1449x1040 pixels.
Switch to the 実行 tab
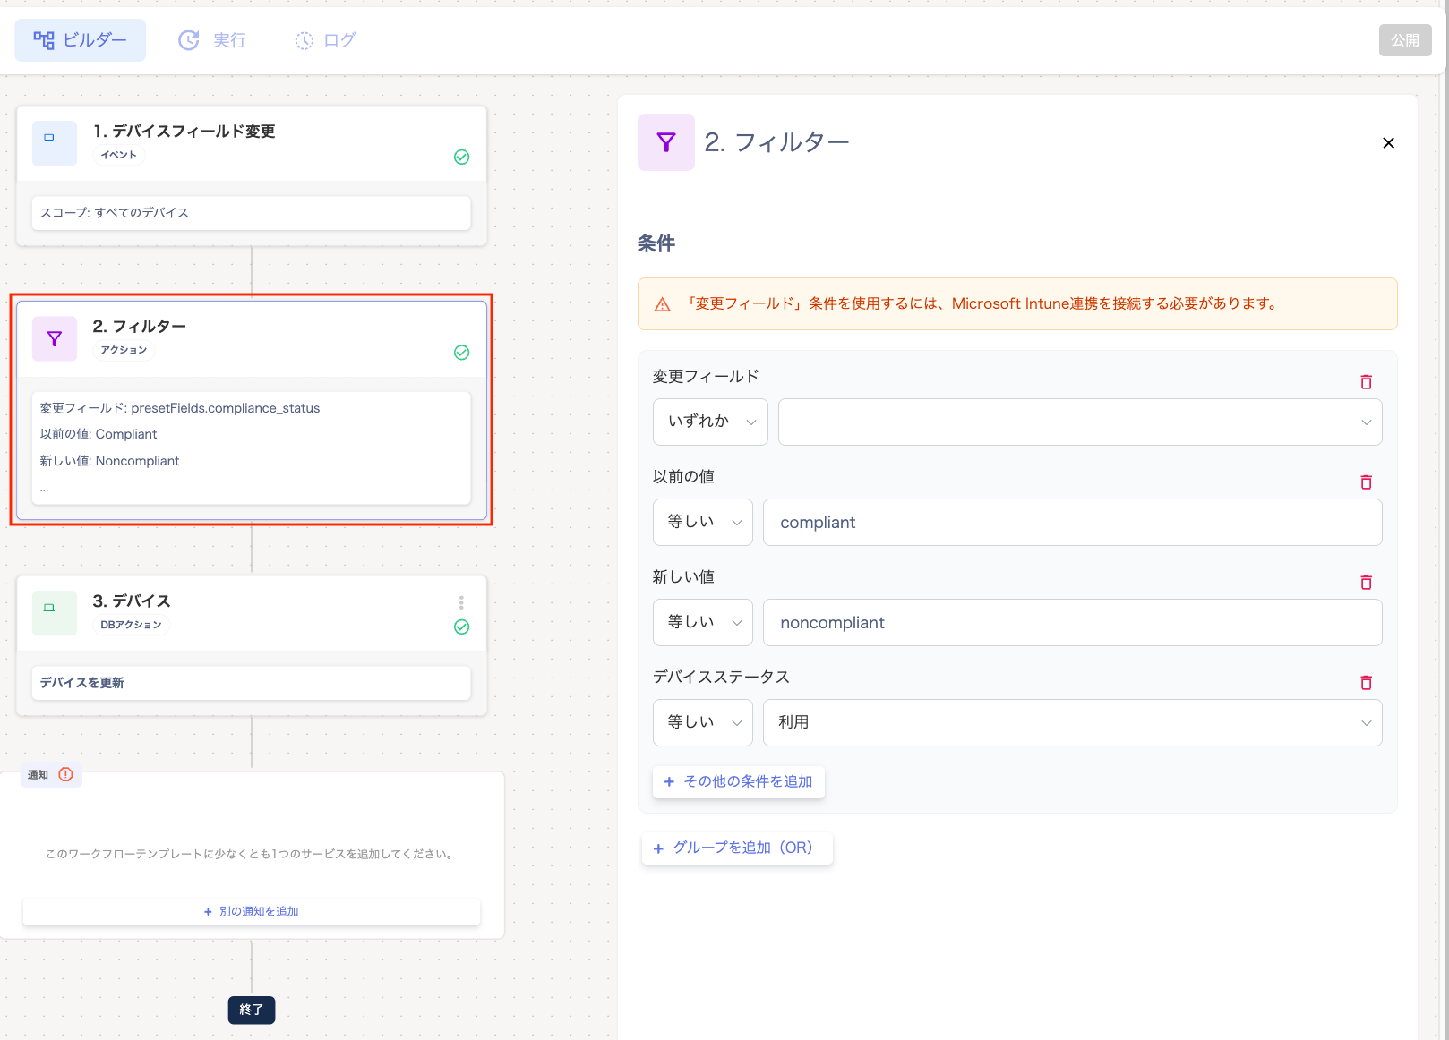(x=212, y=40)
